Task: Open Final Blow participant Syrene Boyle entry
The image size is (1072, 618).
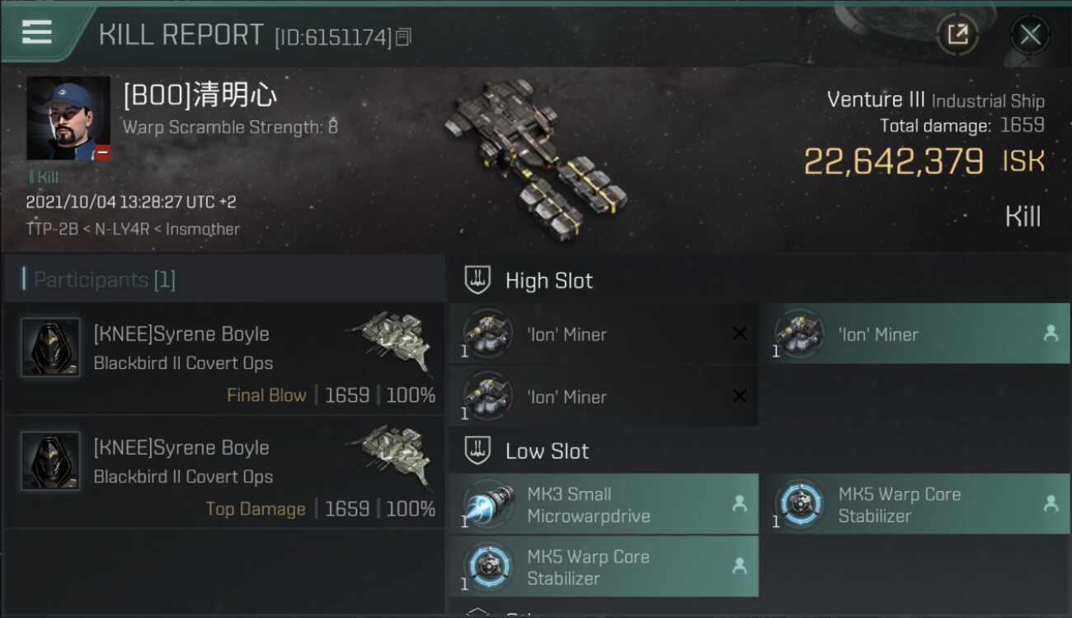Action: pyautogui.click(x=224, y=358)
